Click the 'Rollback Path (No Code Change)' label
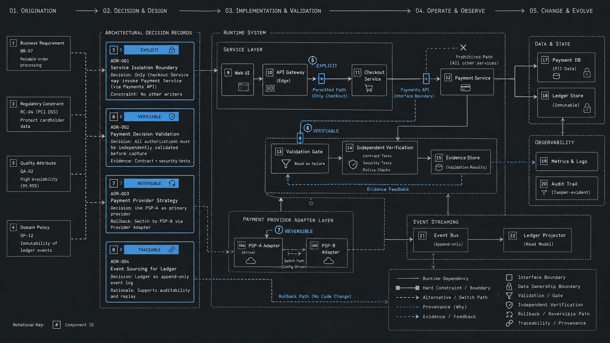The width and height of the screenshot is (610, 343). pos(315,296)
